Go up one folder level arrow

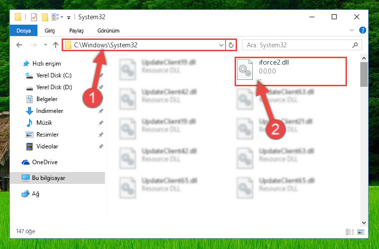click(x=56, y=45)
